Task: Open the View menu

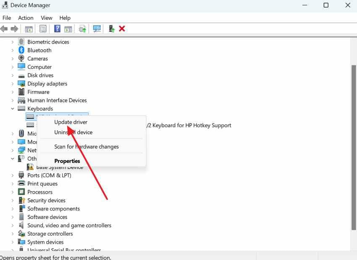Action: (x=47, y=18)
